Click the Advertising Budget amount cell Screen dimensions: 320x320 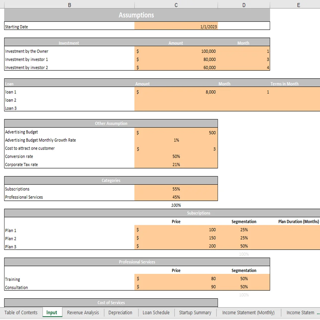(x=176, y=132)
